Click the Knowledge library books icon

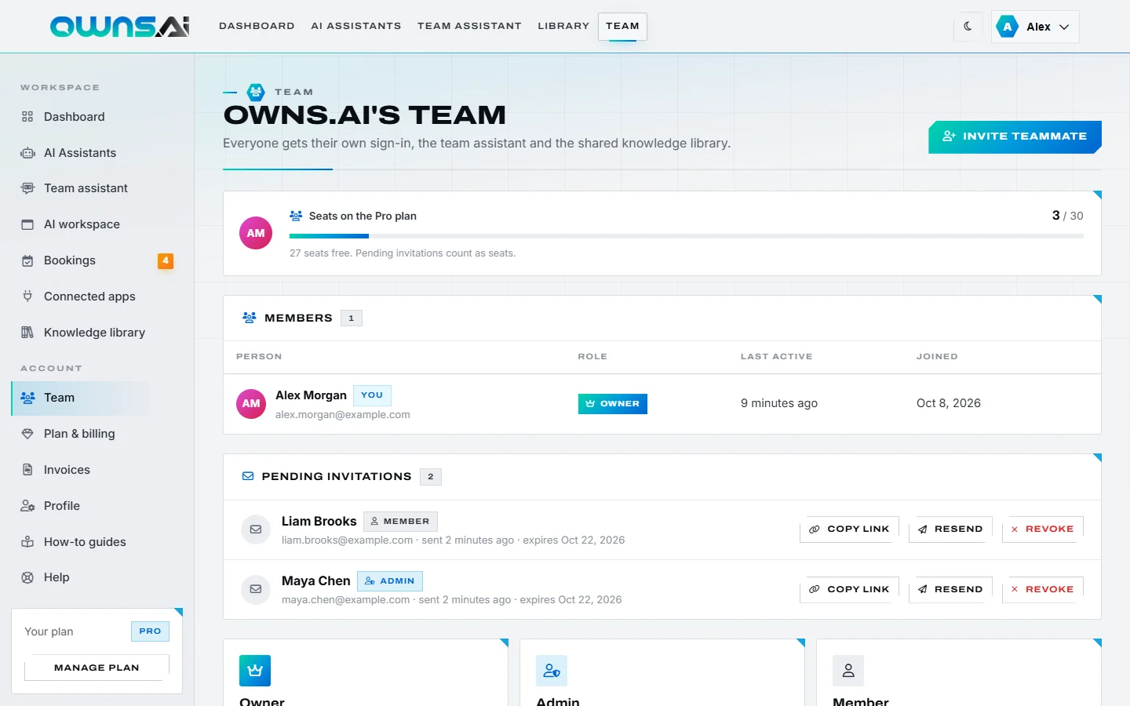(x=27, y=333)
